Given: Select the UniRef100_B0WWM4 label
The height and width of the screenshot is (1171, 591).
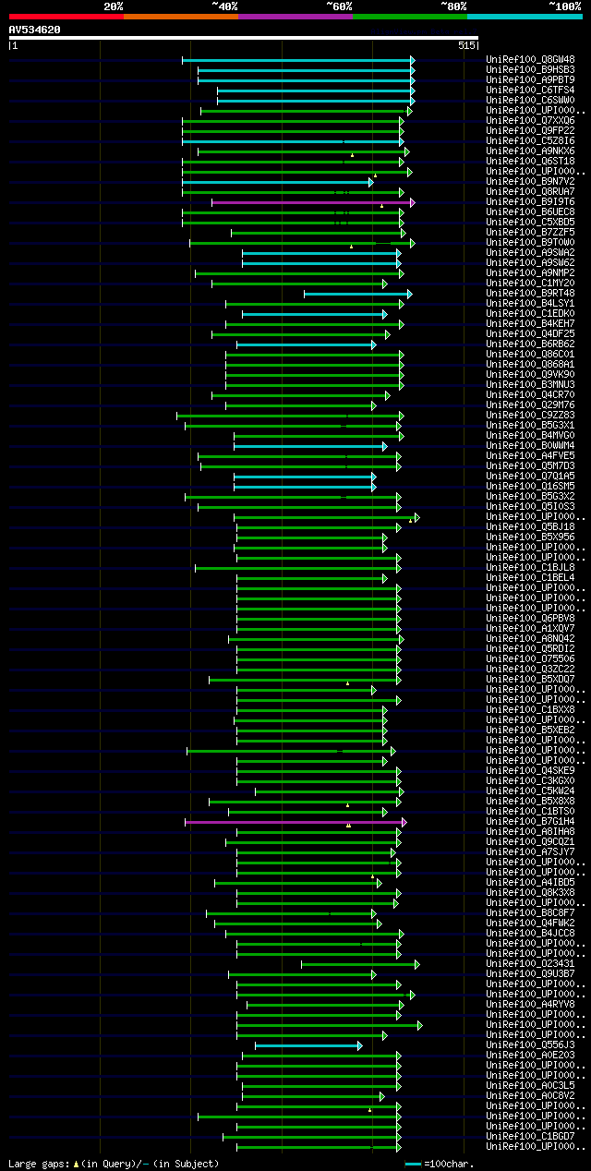Looking at the screenshot, I should (x=531, y=445).
